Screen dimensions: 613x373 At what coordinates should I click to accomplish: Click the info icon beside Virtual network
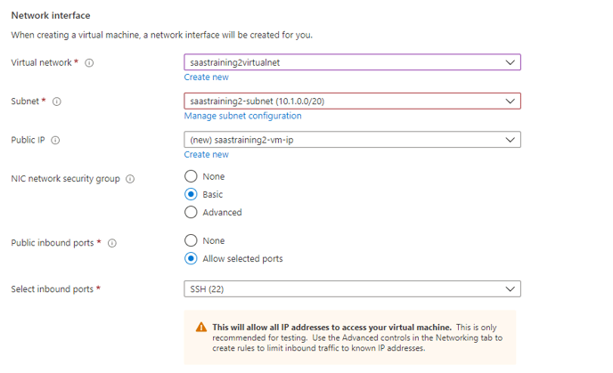pos(90,63)
